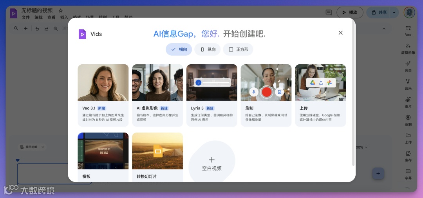The image size is (423, 198).
Task: Open the 录制 record sidebar panel
Action: coord(408,120)
